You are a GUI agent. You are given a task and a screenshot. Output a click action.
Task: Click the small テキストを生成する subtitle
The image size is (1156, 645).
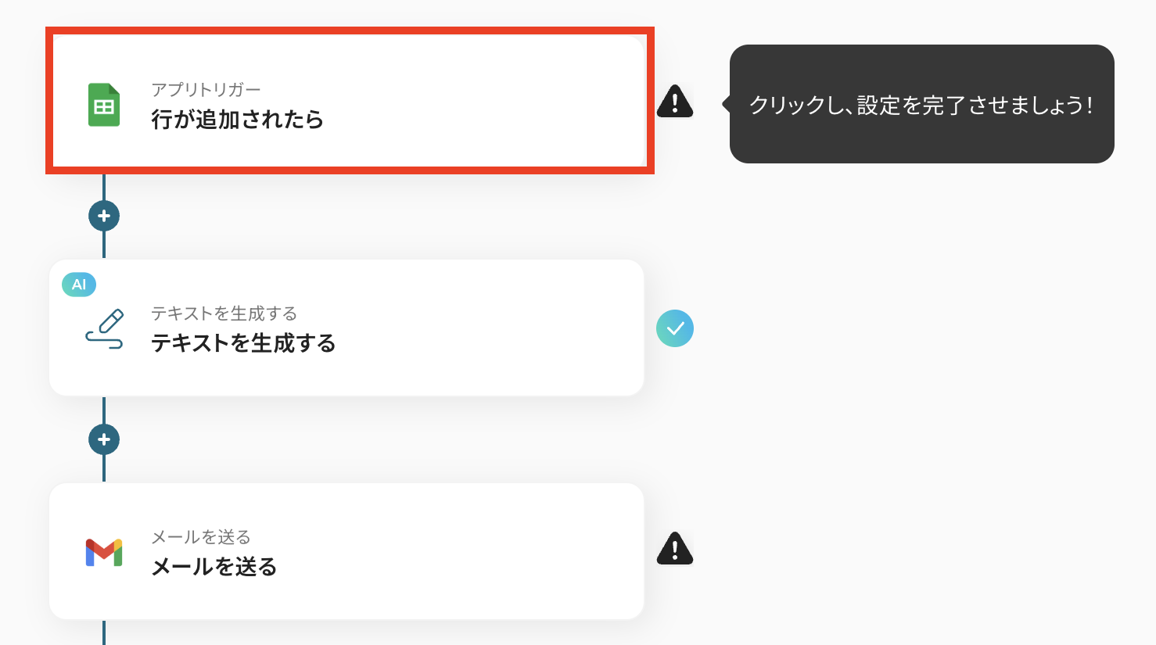click(x=224, y=314)
